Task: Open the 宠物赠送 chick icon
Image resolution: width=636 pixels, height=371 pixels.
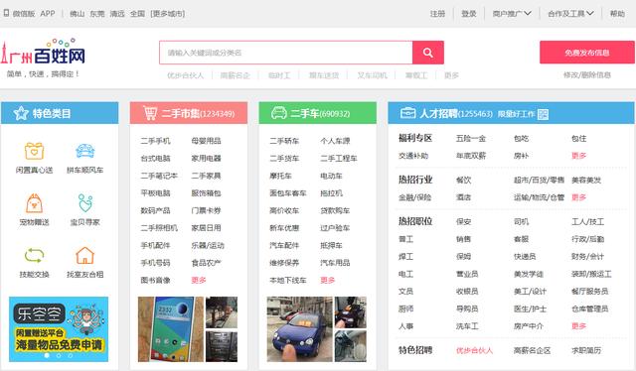Action: coord(34,203)
